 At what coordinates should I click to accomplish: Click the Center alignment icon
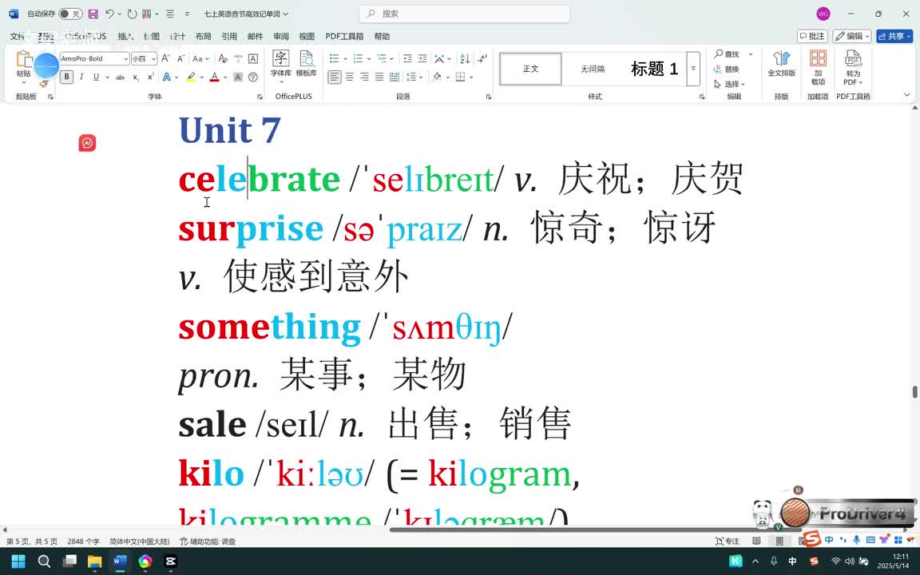pyautogui.click(x=350, y=77)
